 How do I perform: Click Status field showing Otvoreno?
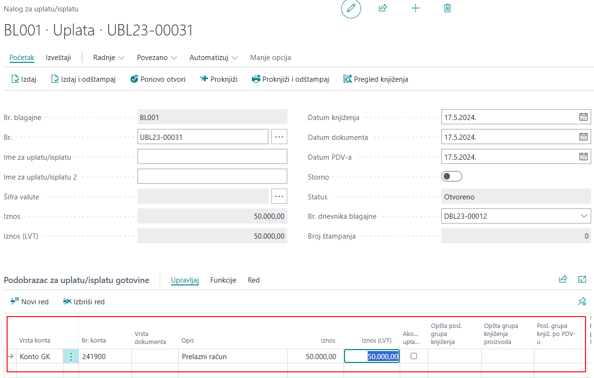(516, 197)
